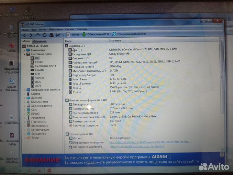Click the Поле column header
The height and width of the screenshot is (175, 233).
(x=86, y=41)
